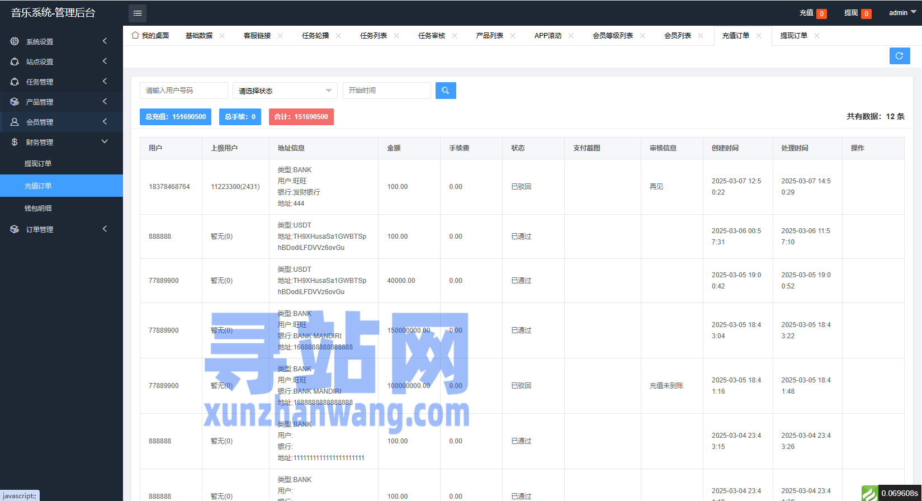922x501 pixels.
Task: Click the blue refresh icon button
Action: pos(900,56)
